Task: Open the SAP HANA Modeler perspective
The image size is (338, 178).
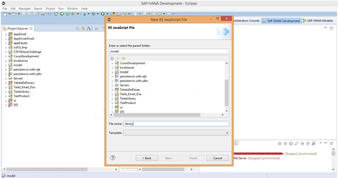Action: (x=317, y=21)
